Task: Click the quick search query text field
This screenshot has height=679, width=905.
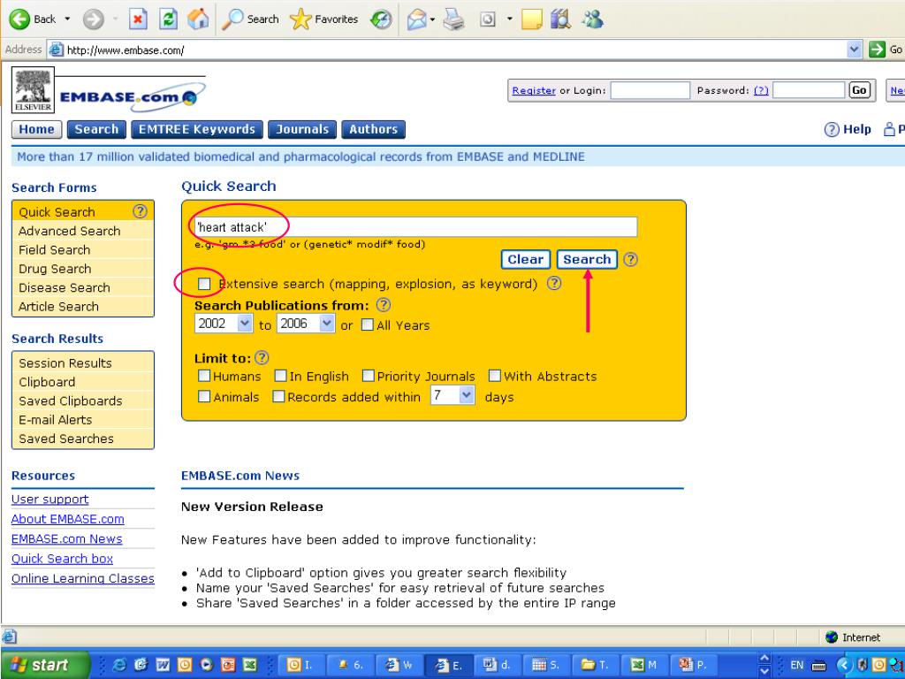Action: pos(415,227)
